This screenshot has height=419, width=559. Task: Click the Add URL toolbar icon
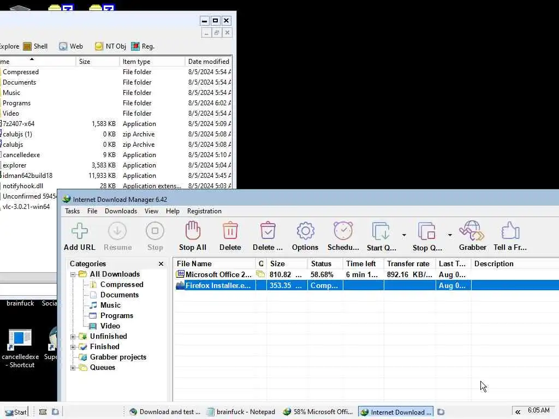point(80,237)
